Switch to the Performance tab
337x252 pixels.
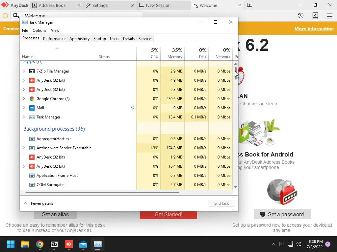[54, 39]
